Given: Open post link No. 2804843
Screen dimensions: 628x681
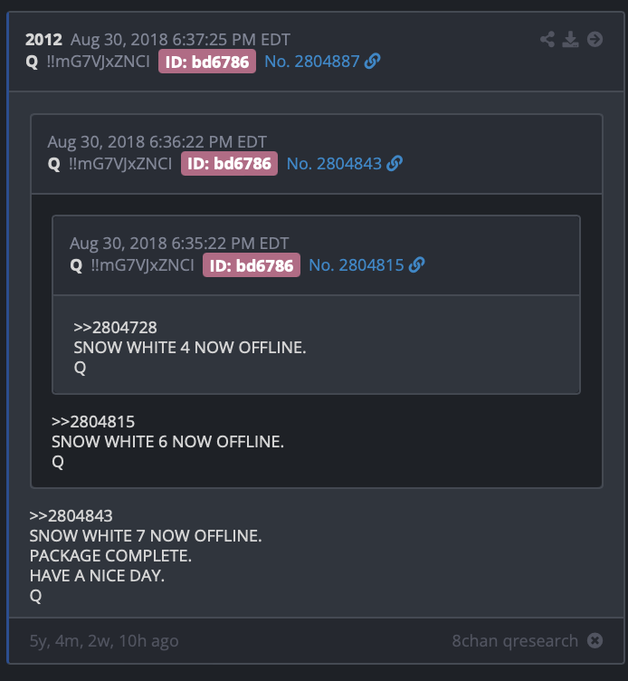Looking at the screenshot, I should (x=334, y=164).
